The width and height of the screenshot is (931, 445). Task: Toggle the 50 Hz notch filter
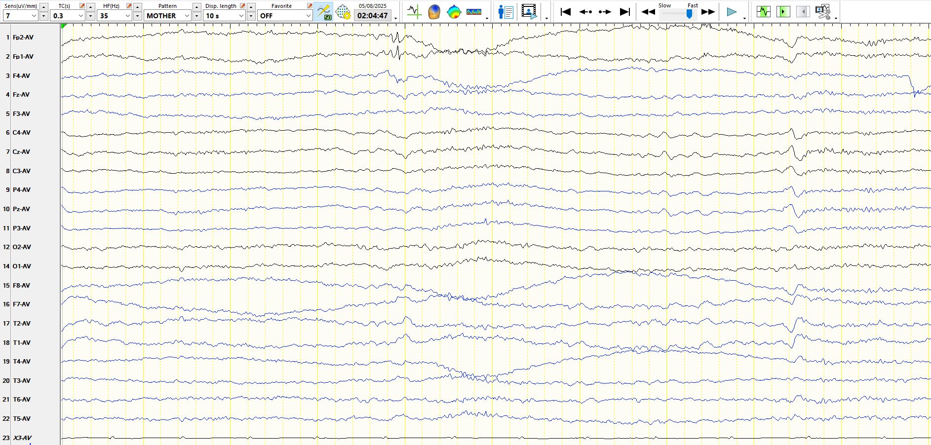tap(324, 12)
